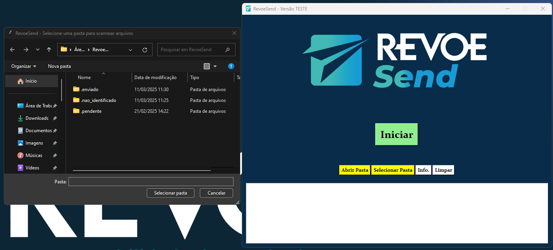553x250 pixels.
Task: Click the search magnifier icon
Action: click(227, 50)
